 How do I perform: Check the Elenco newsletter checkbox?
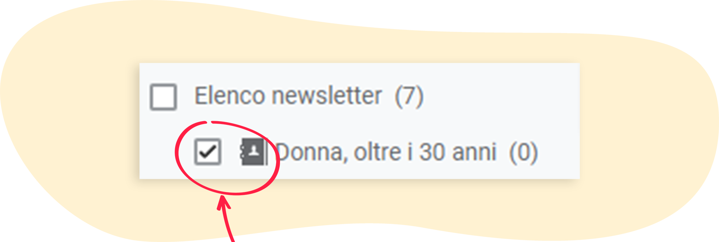[163, 96]
